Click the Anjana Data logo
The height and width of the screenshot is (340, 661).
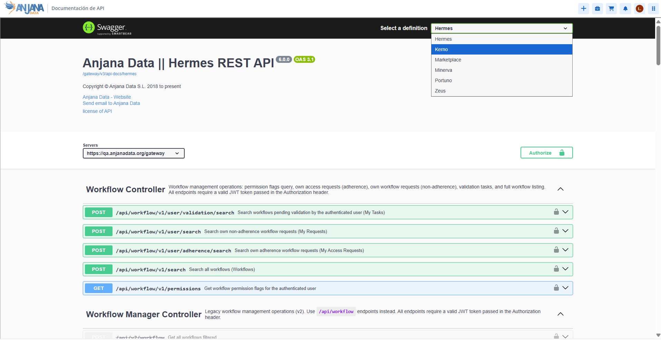[x=25, y=8]
